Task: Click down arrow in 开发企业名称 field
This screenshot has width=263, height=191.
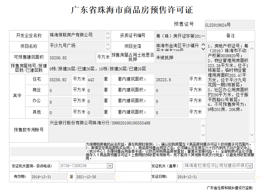Action: click(x=108, y=38)
